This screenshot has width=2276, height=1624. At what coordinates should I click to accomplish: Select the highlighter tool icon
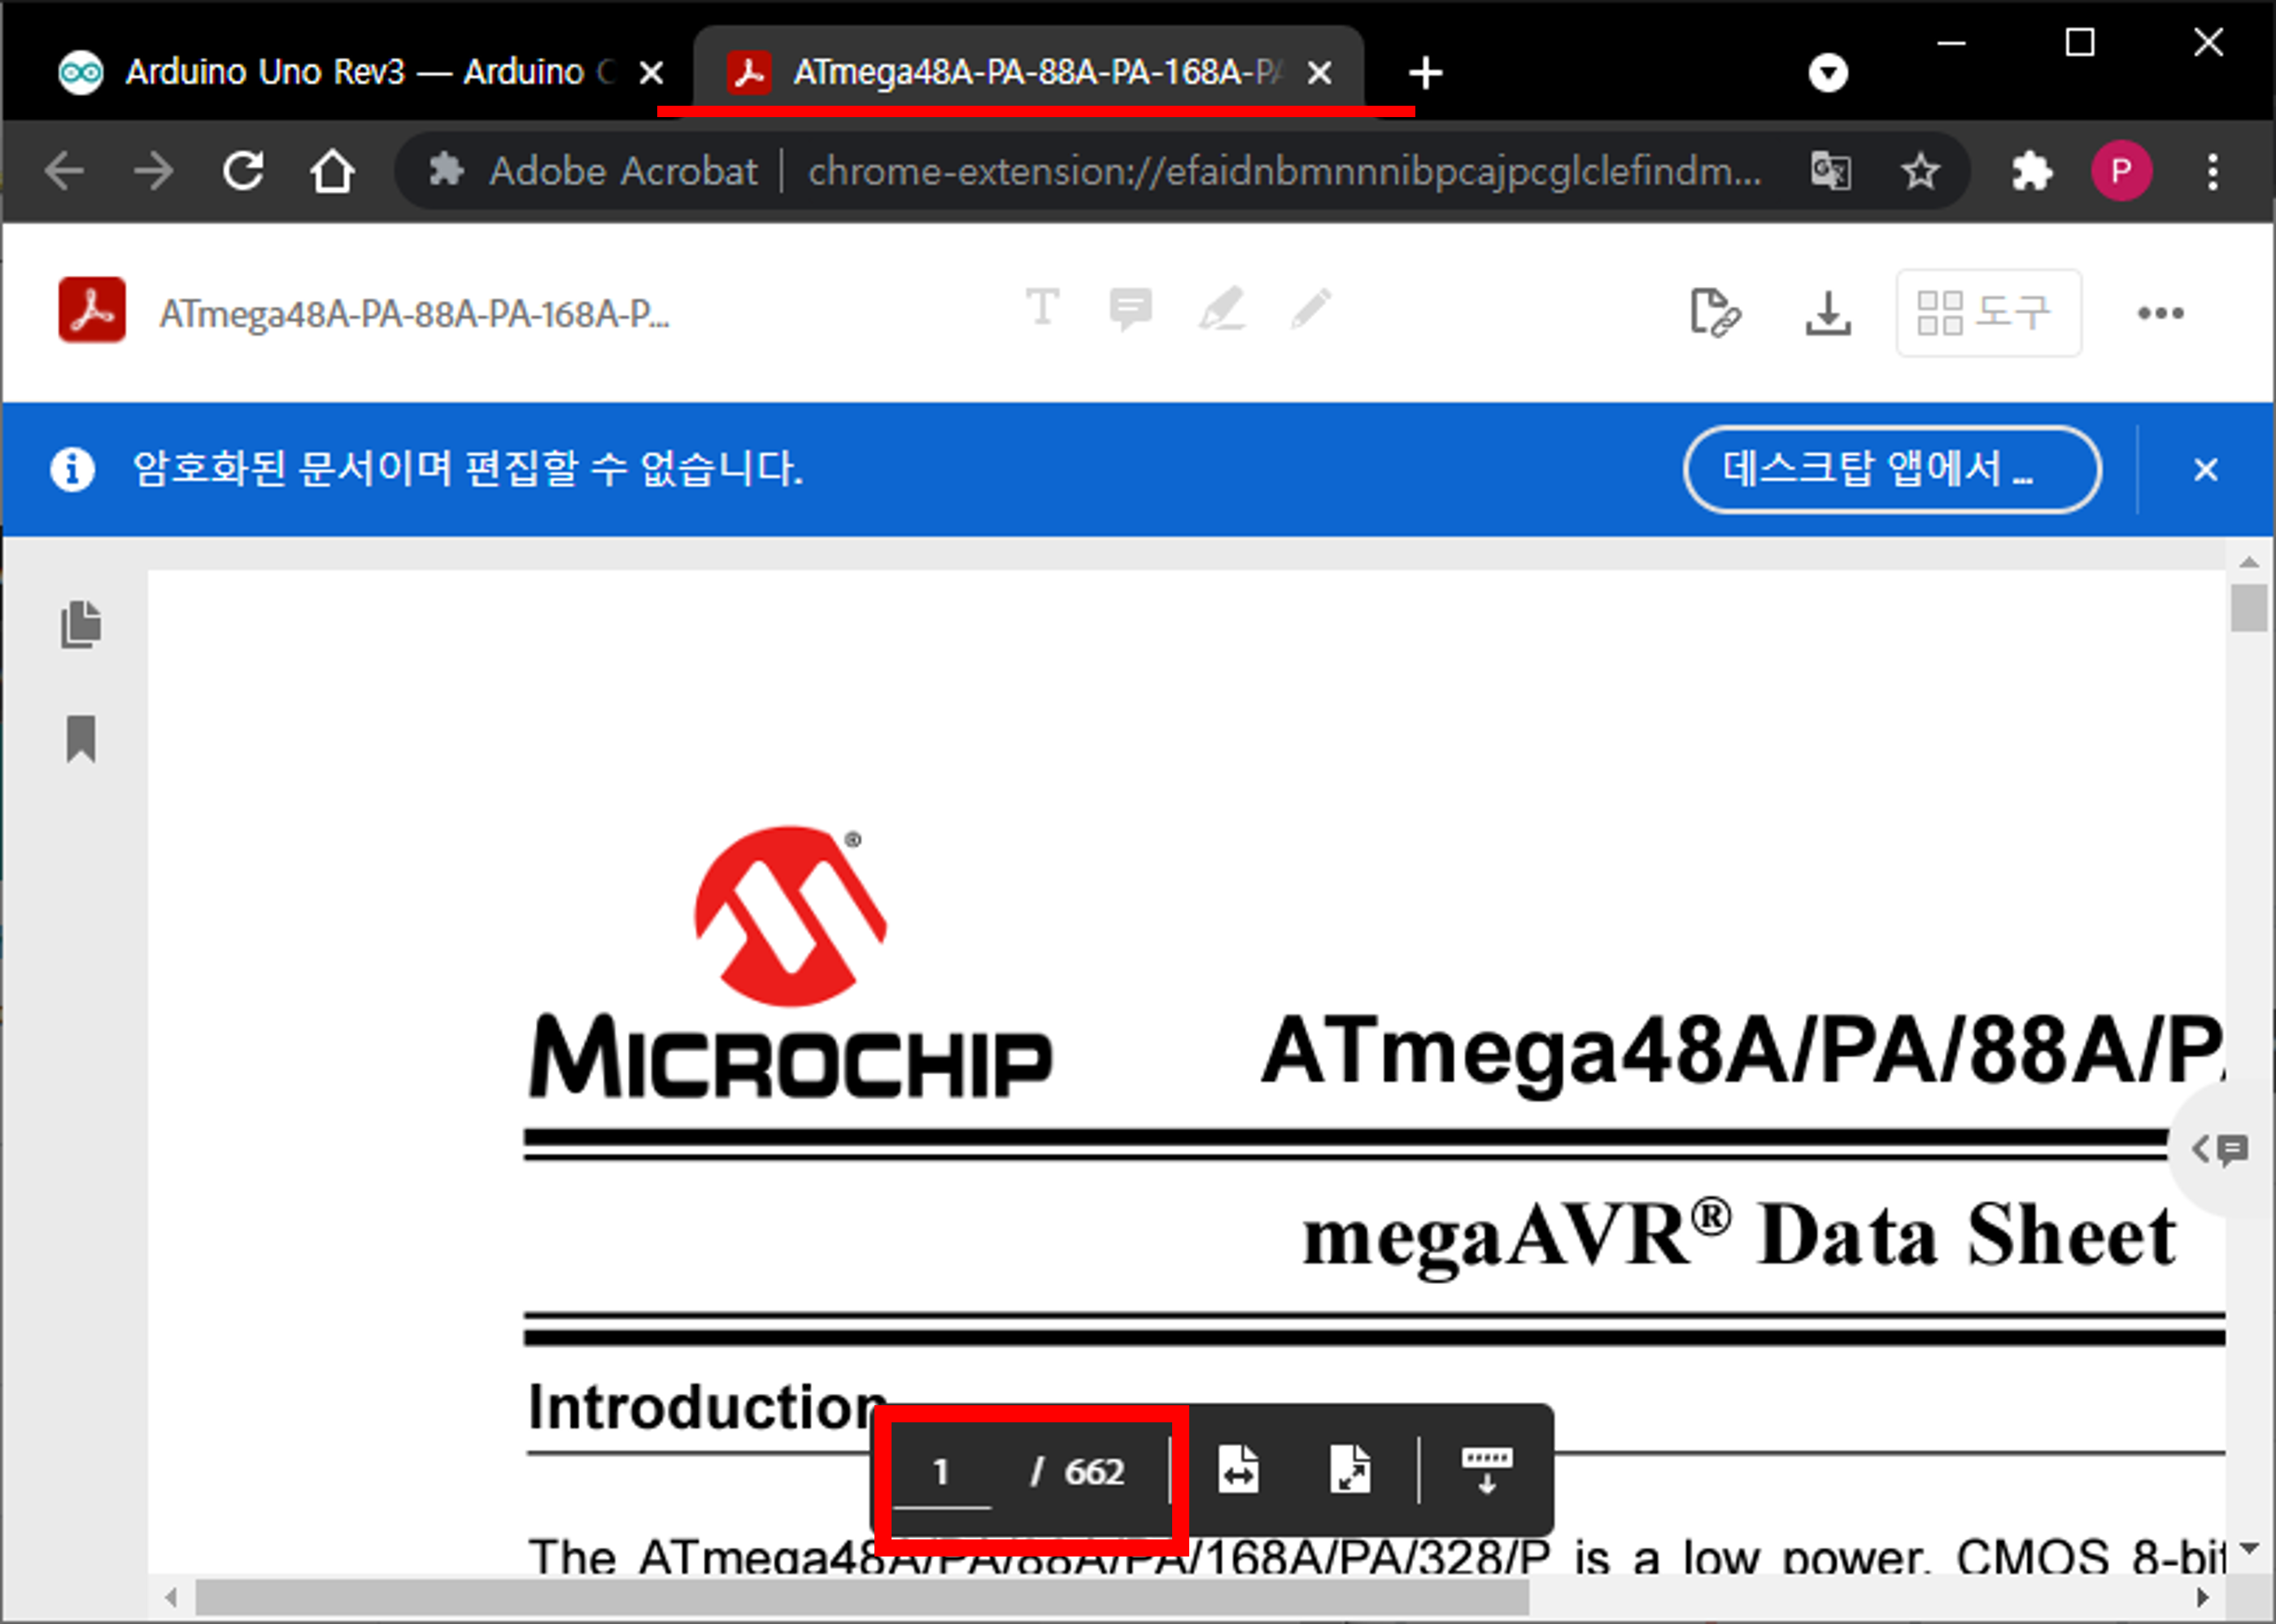[x=1221, y=309]
